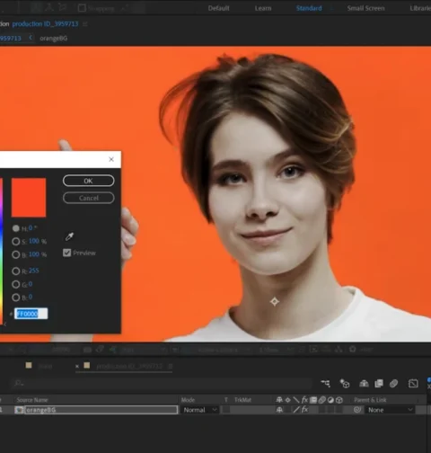Toggle the quality switch on the orangeBG layer
Viewport: 431px width, 453px height.
(x=296, y=410)
